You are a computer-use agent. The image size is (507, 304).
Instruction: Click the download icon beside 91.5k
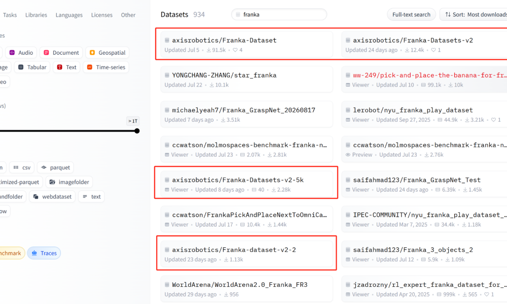(209, 50)
